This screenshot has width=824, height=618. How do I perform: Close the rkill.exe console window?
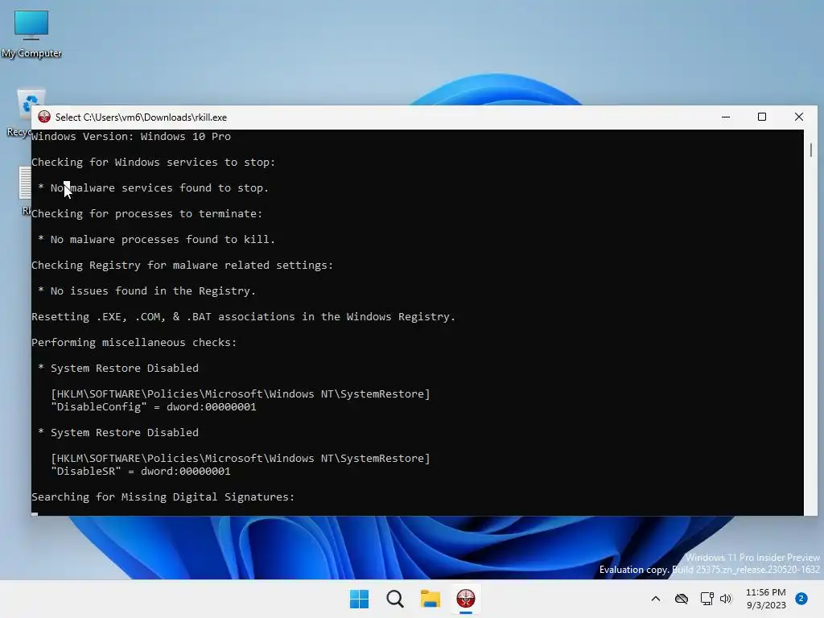tap(799, 117)
